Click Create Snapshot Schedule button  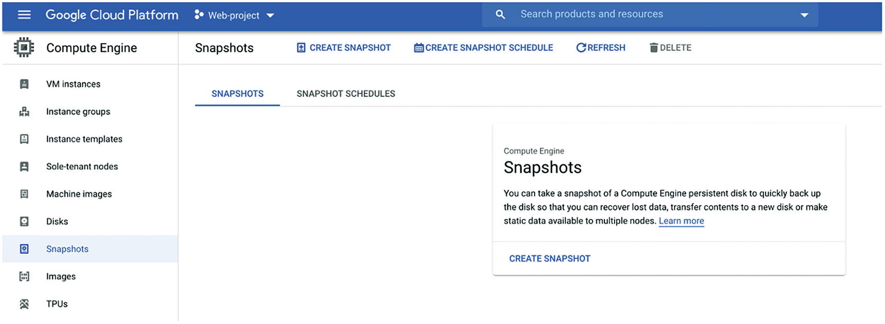coord(483,48)
